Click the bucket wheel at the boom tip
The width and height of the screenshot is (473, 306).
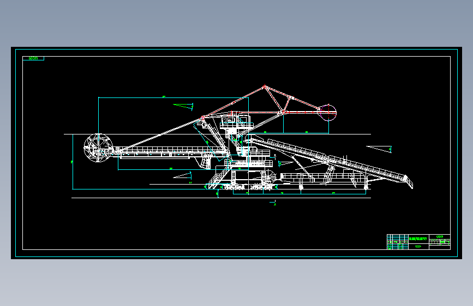[98, 148]
